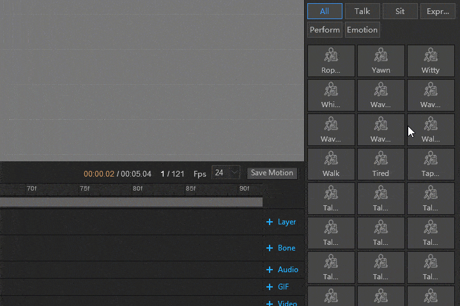Image resolution: width=460 pixels, height=306 pixels.
Task: Filter motions by Sit category
Action: click(400, 11)
